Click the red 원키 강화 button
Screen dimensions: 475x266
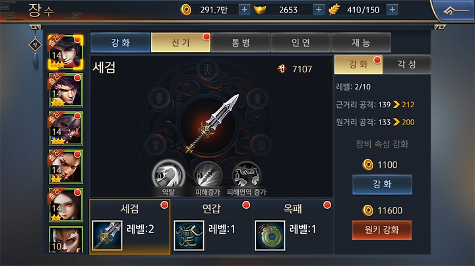pos(382,230)
